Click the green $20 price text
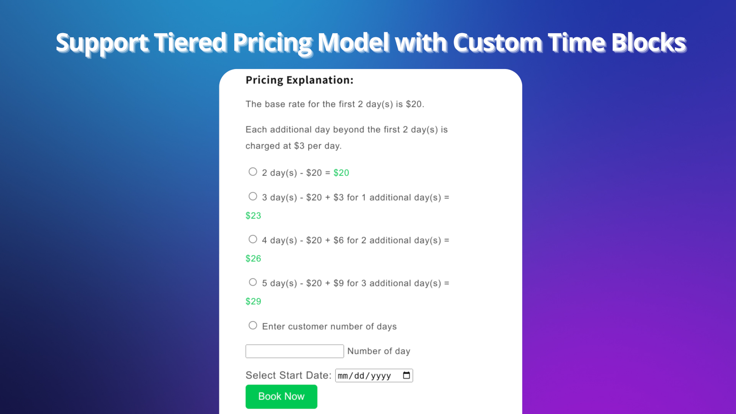The height and width of the screenshot is (414, 736). (x=341, y=172)
